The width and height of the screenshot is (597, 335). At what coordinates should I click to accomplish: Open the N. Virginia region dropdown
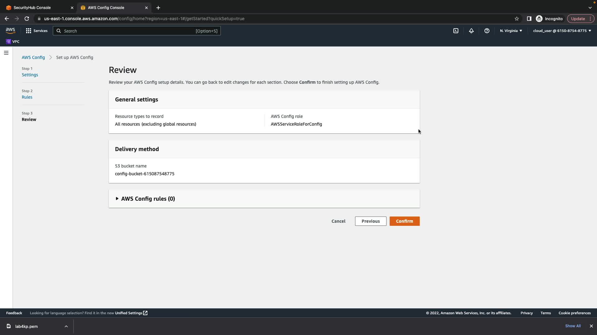(511, 31)
